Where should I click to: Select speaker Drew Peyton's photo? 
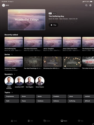point(40,81)
